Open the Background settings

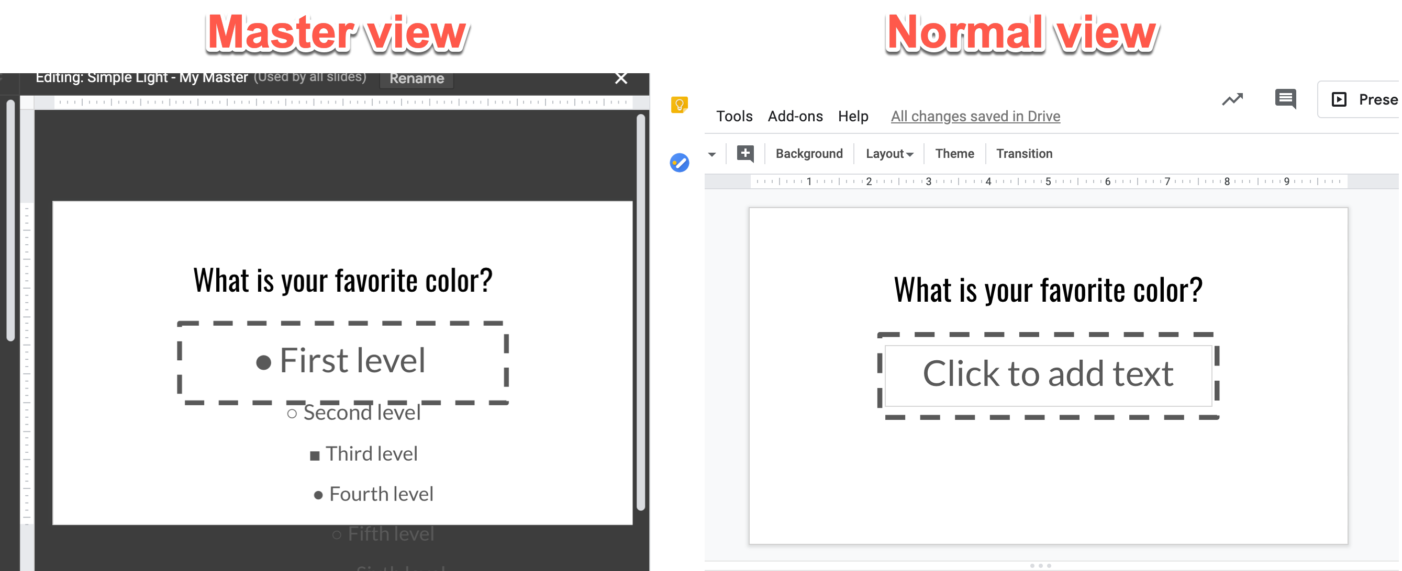[809, 153]
